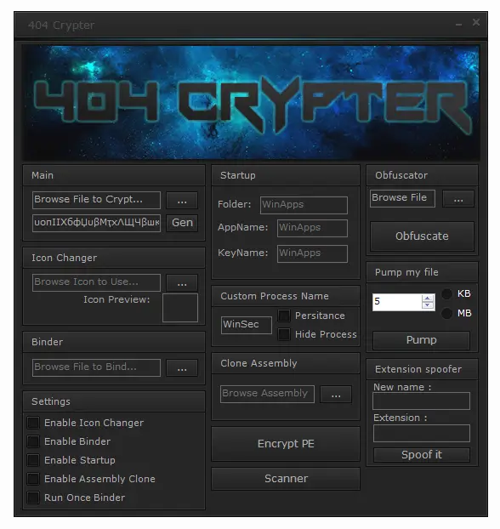Click the Startup section header

[x=286, y=175]
